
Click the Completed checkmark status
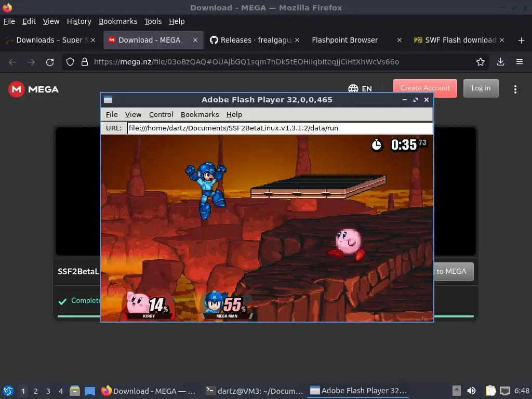(x=62, y=301)
